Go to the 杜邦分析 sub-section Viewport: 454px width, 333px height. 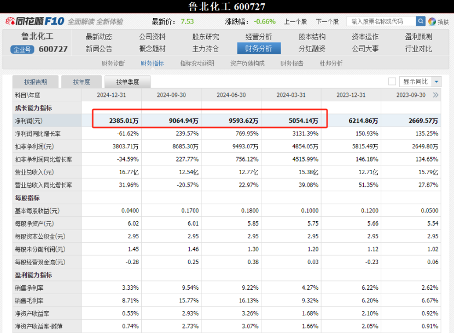tap(331, 64)
